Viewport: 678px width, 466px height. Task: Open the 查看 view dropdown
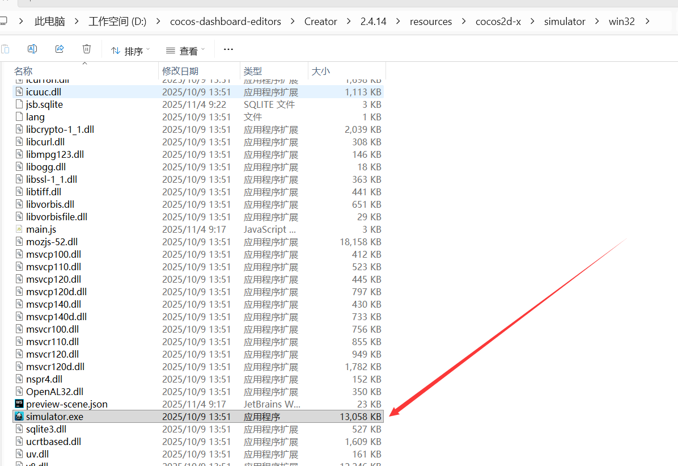[185, 51]
